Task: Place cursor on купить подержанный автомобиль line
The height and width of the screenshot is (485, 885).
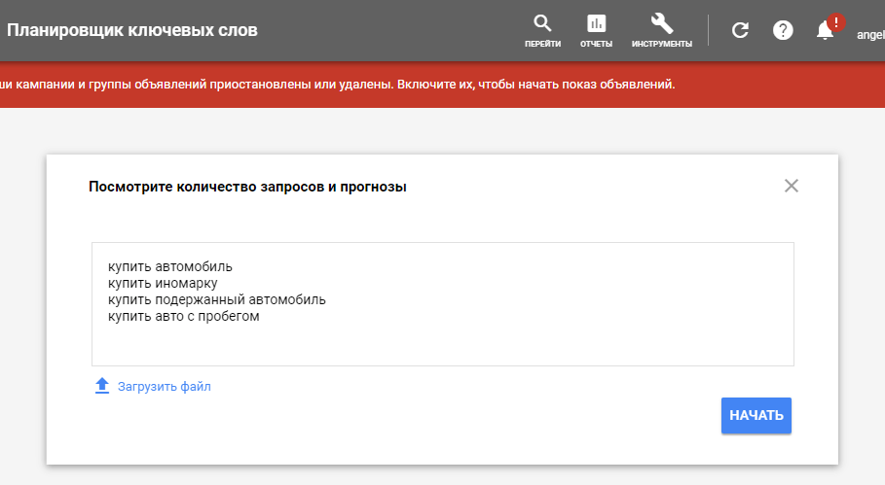Action: (216, 299)
